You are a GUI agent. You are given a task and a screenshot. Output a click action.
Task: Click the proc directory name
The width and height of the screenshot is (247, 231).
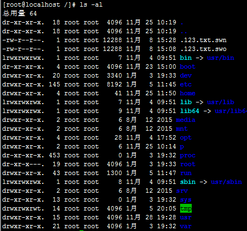coord(187,156)
